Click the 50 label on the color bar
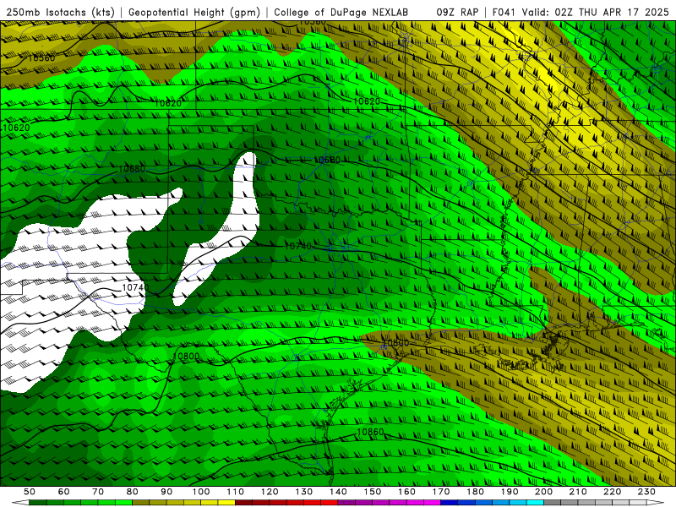 point(30,492)
